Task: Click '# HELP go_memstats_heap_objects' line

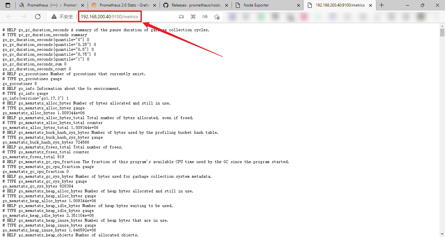Action: (70, 235)
